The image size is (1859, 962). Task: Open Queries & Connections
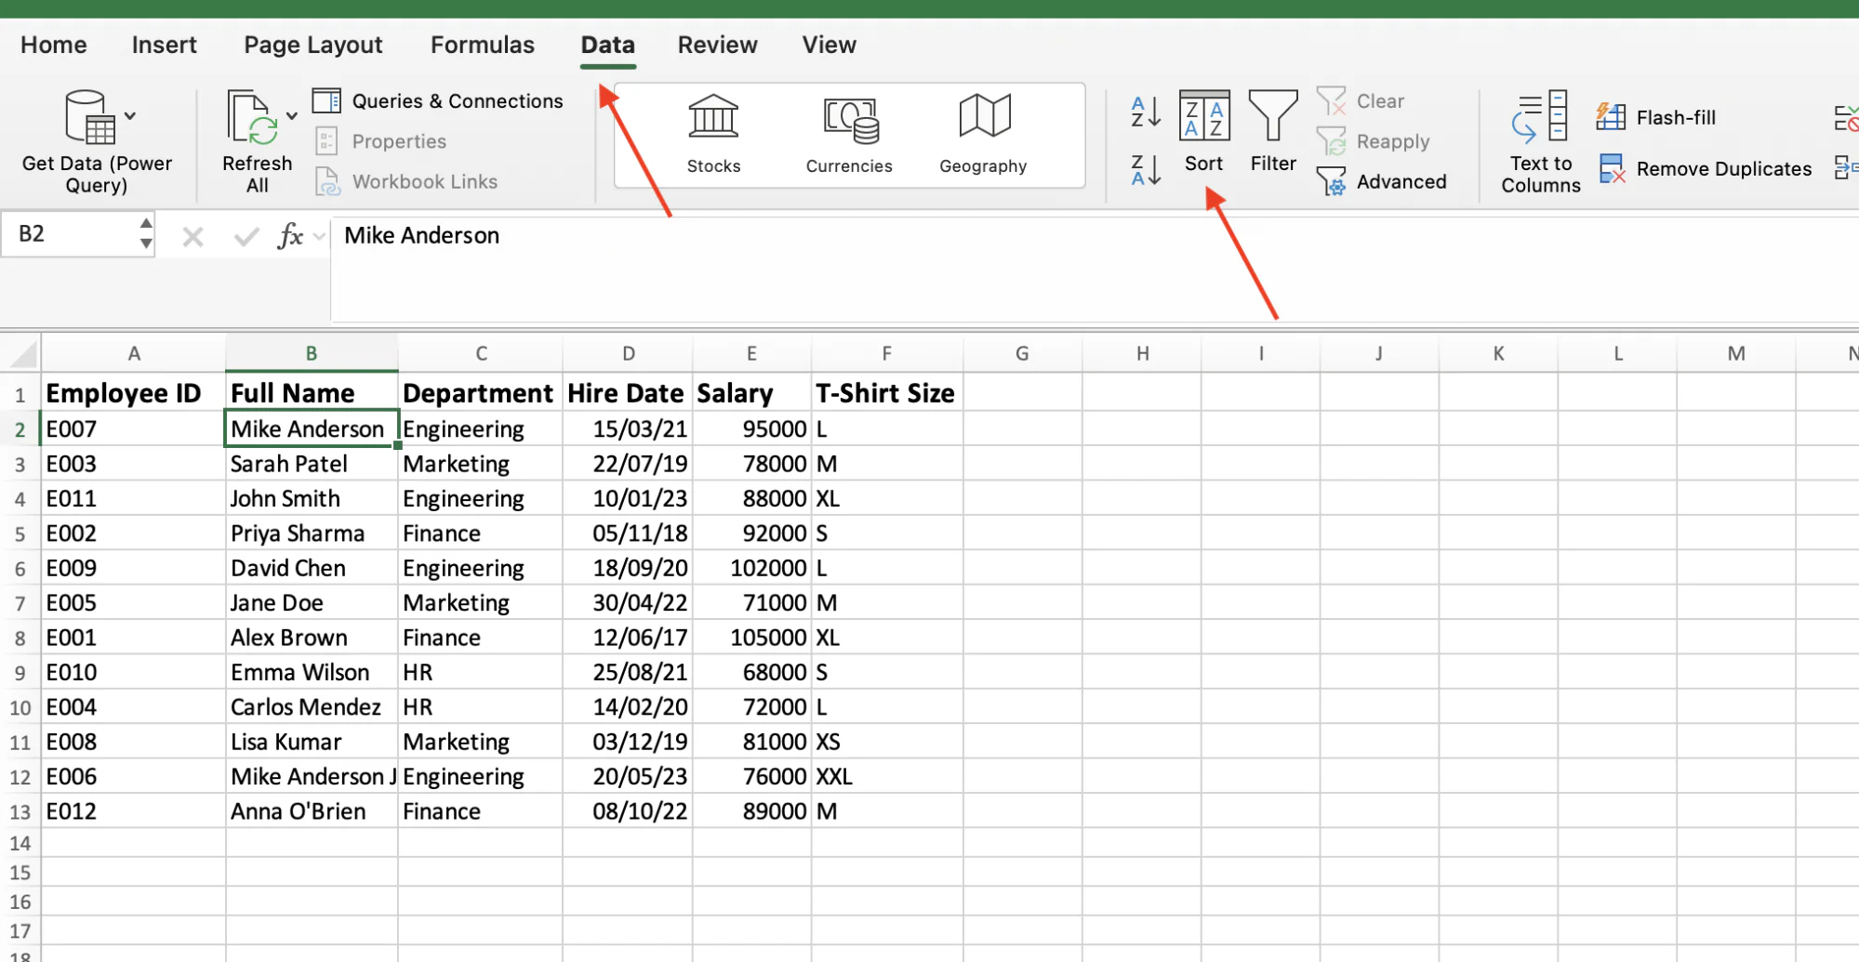438,100
